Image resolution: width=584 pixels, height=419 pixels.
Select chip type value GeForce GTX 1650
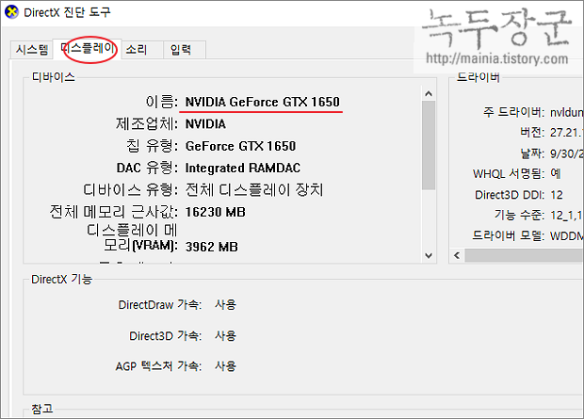pyautogui.click(x=240, y=146)
